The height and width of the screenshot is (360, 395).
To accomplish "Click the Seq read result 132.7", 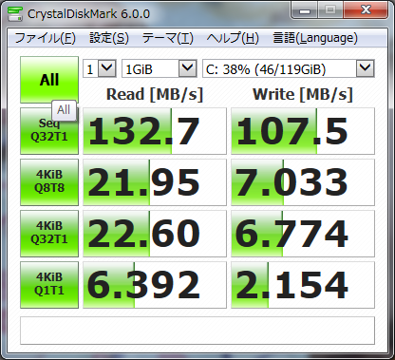I will (155, 131).
